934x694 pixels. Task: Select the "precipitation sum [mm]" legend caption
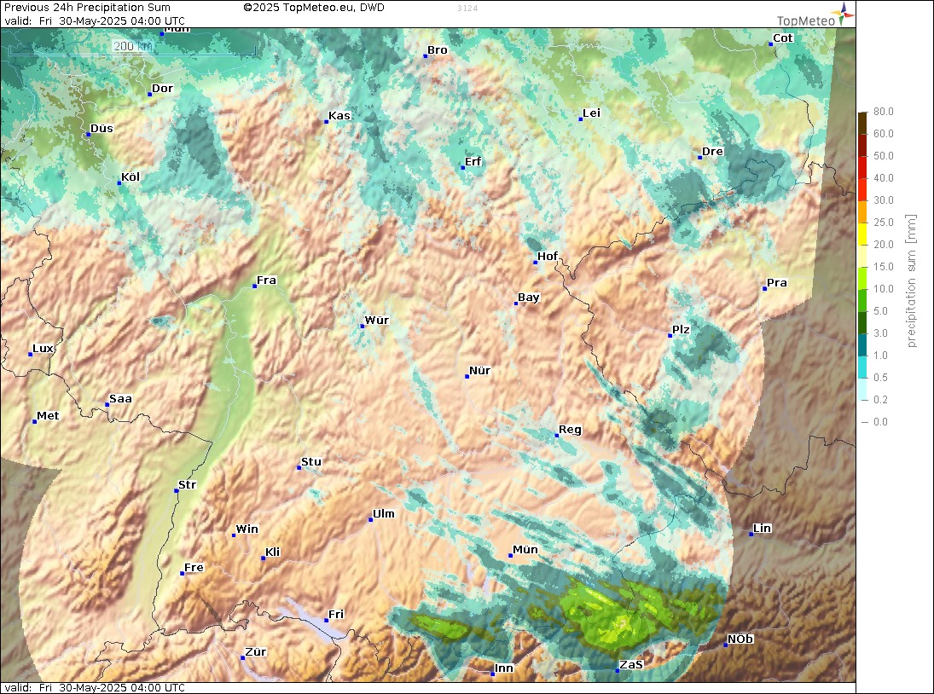(x=911, y=281)
